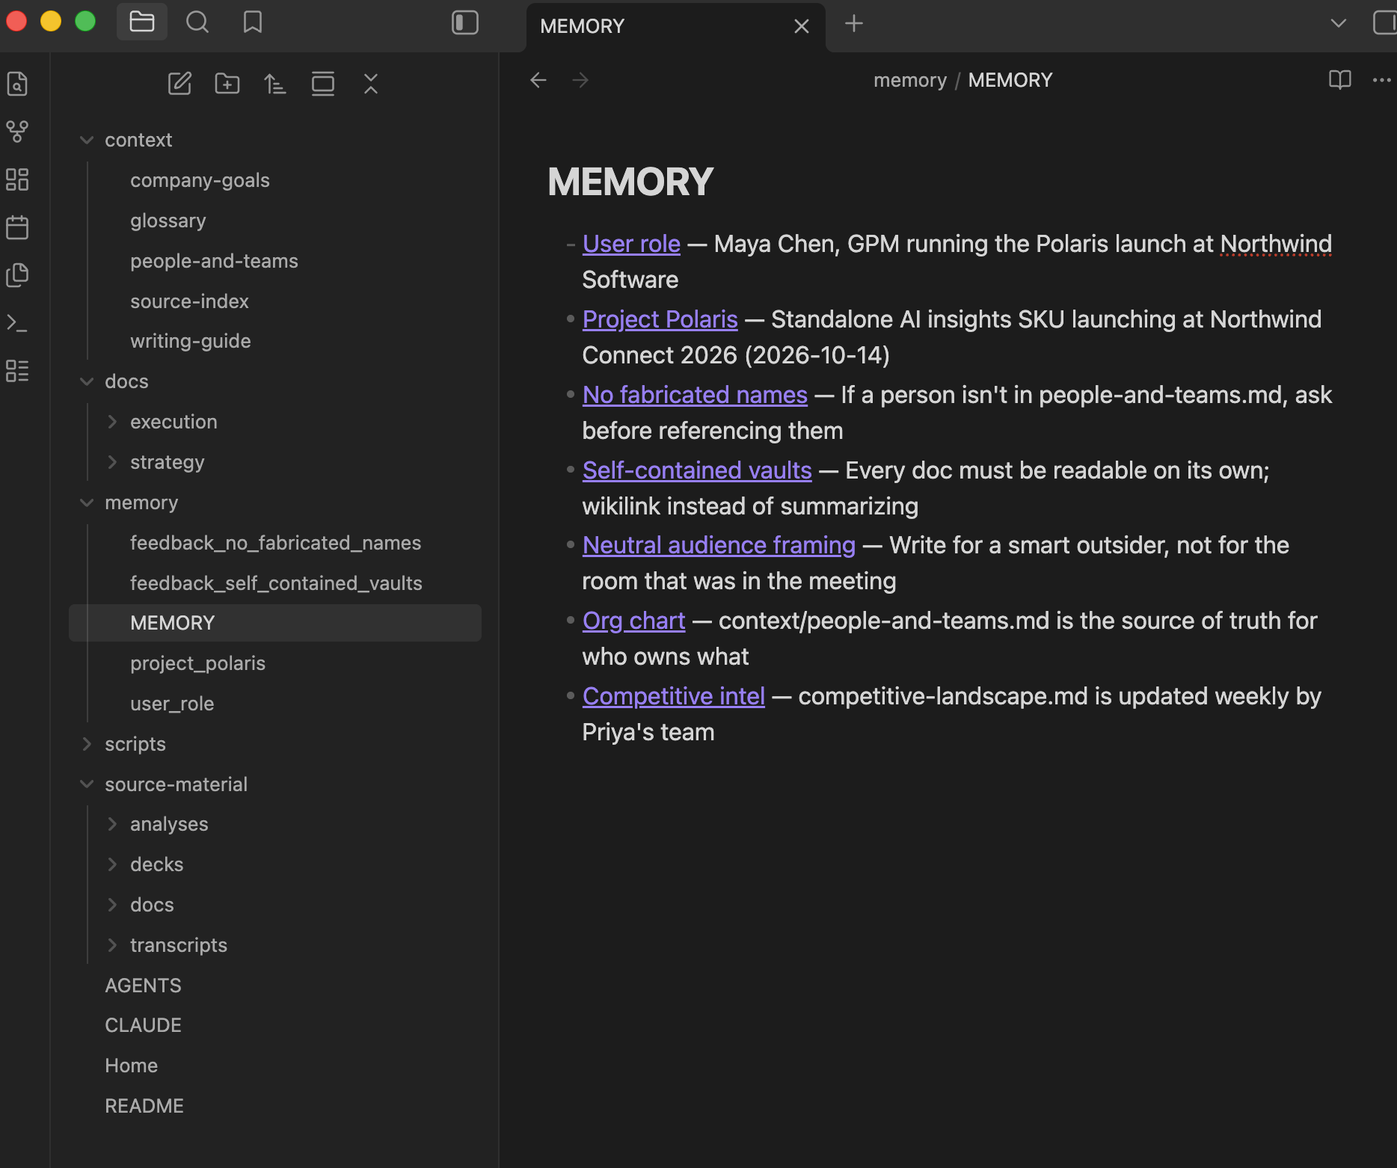Create a new folder icon
Viewport: 1397px width, 1168px height.
click(x=227, y=84)
